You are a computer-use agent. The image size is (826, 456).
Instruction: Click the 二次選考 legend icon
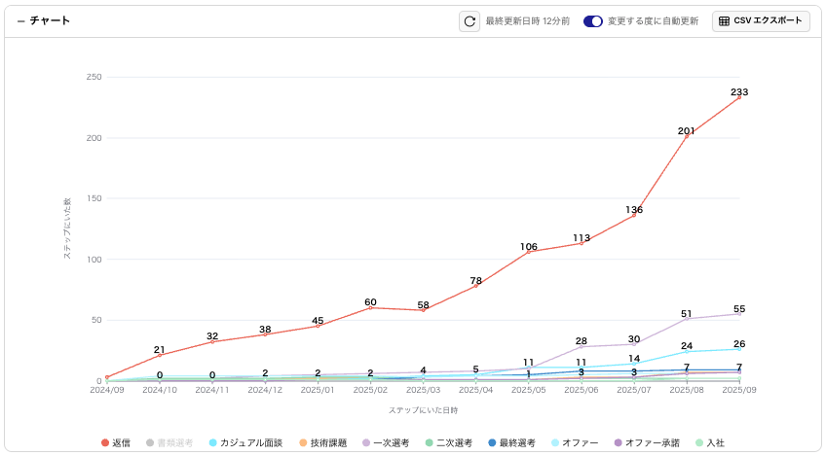pyautogui.click(x=430, y=442)
